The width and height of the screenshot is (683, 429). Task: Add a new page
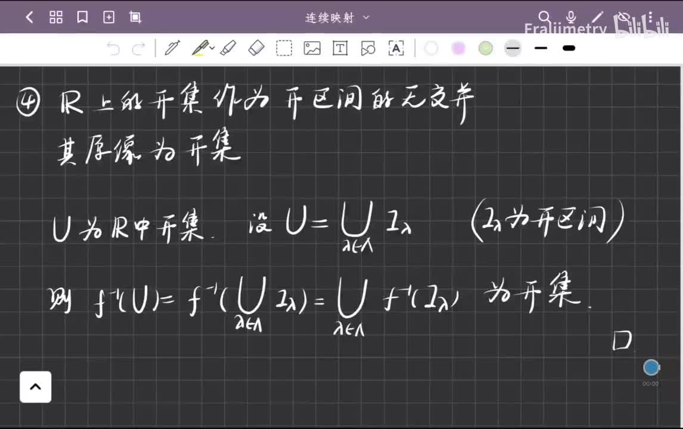pos(108,17)
